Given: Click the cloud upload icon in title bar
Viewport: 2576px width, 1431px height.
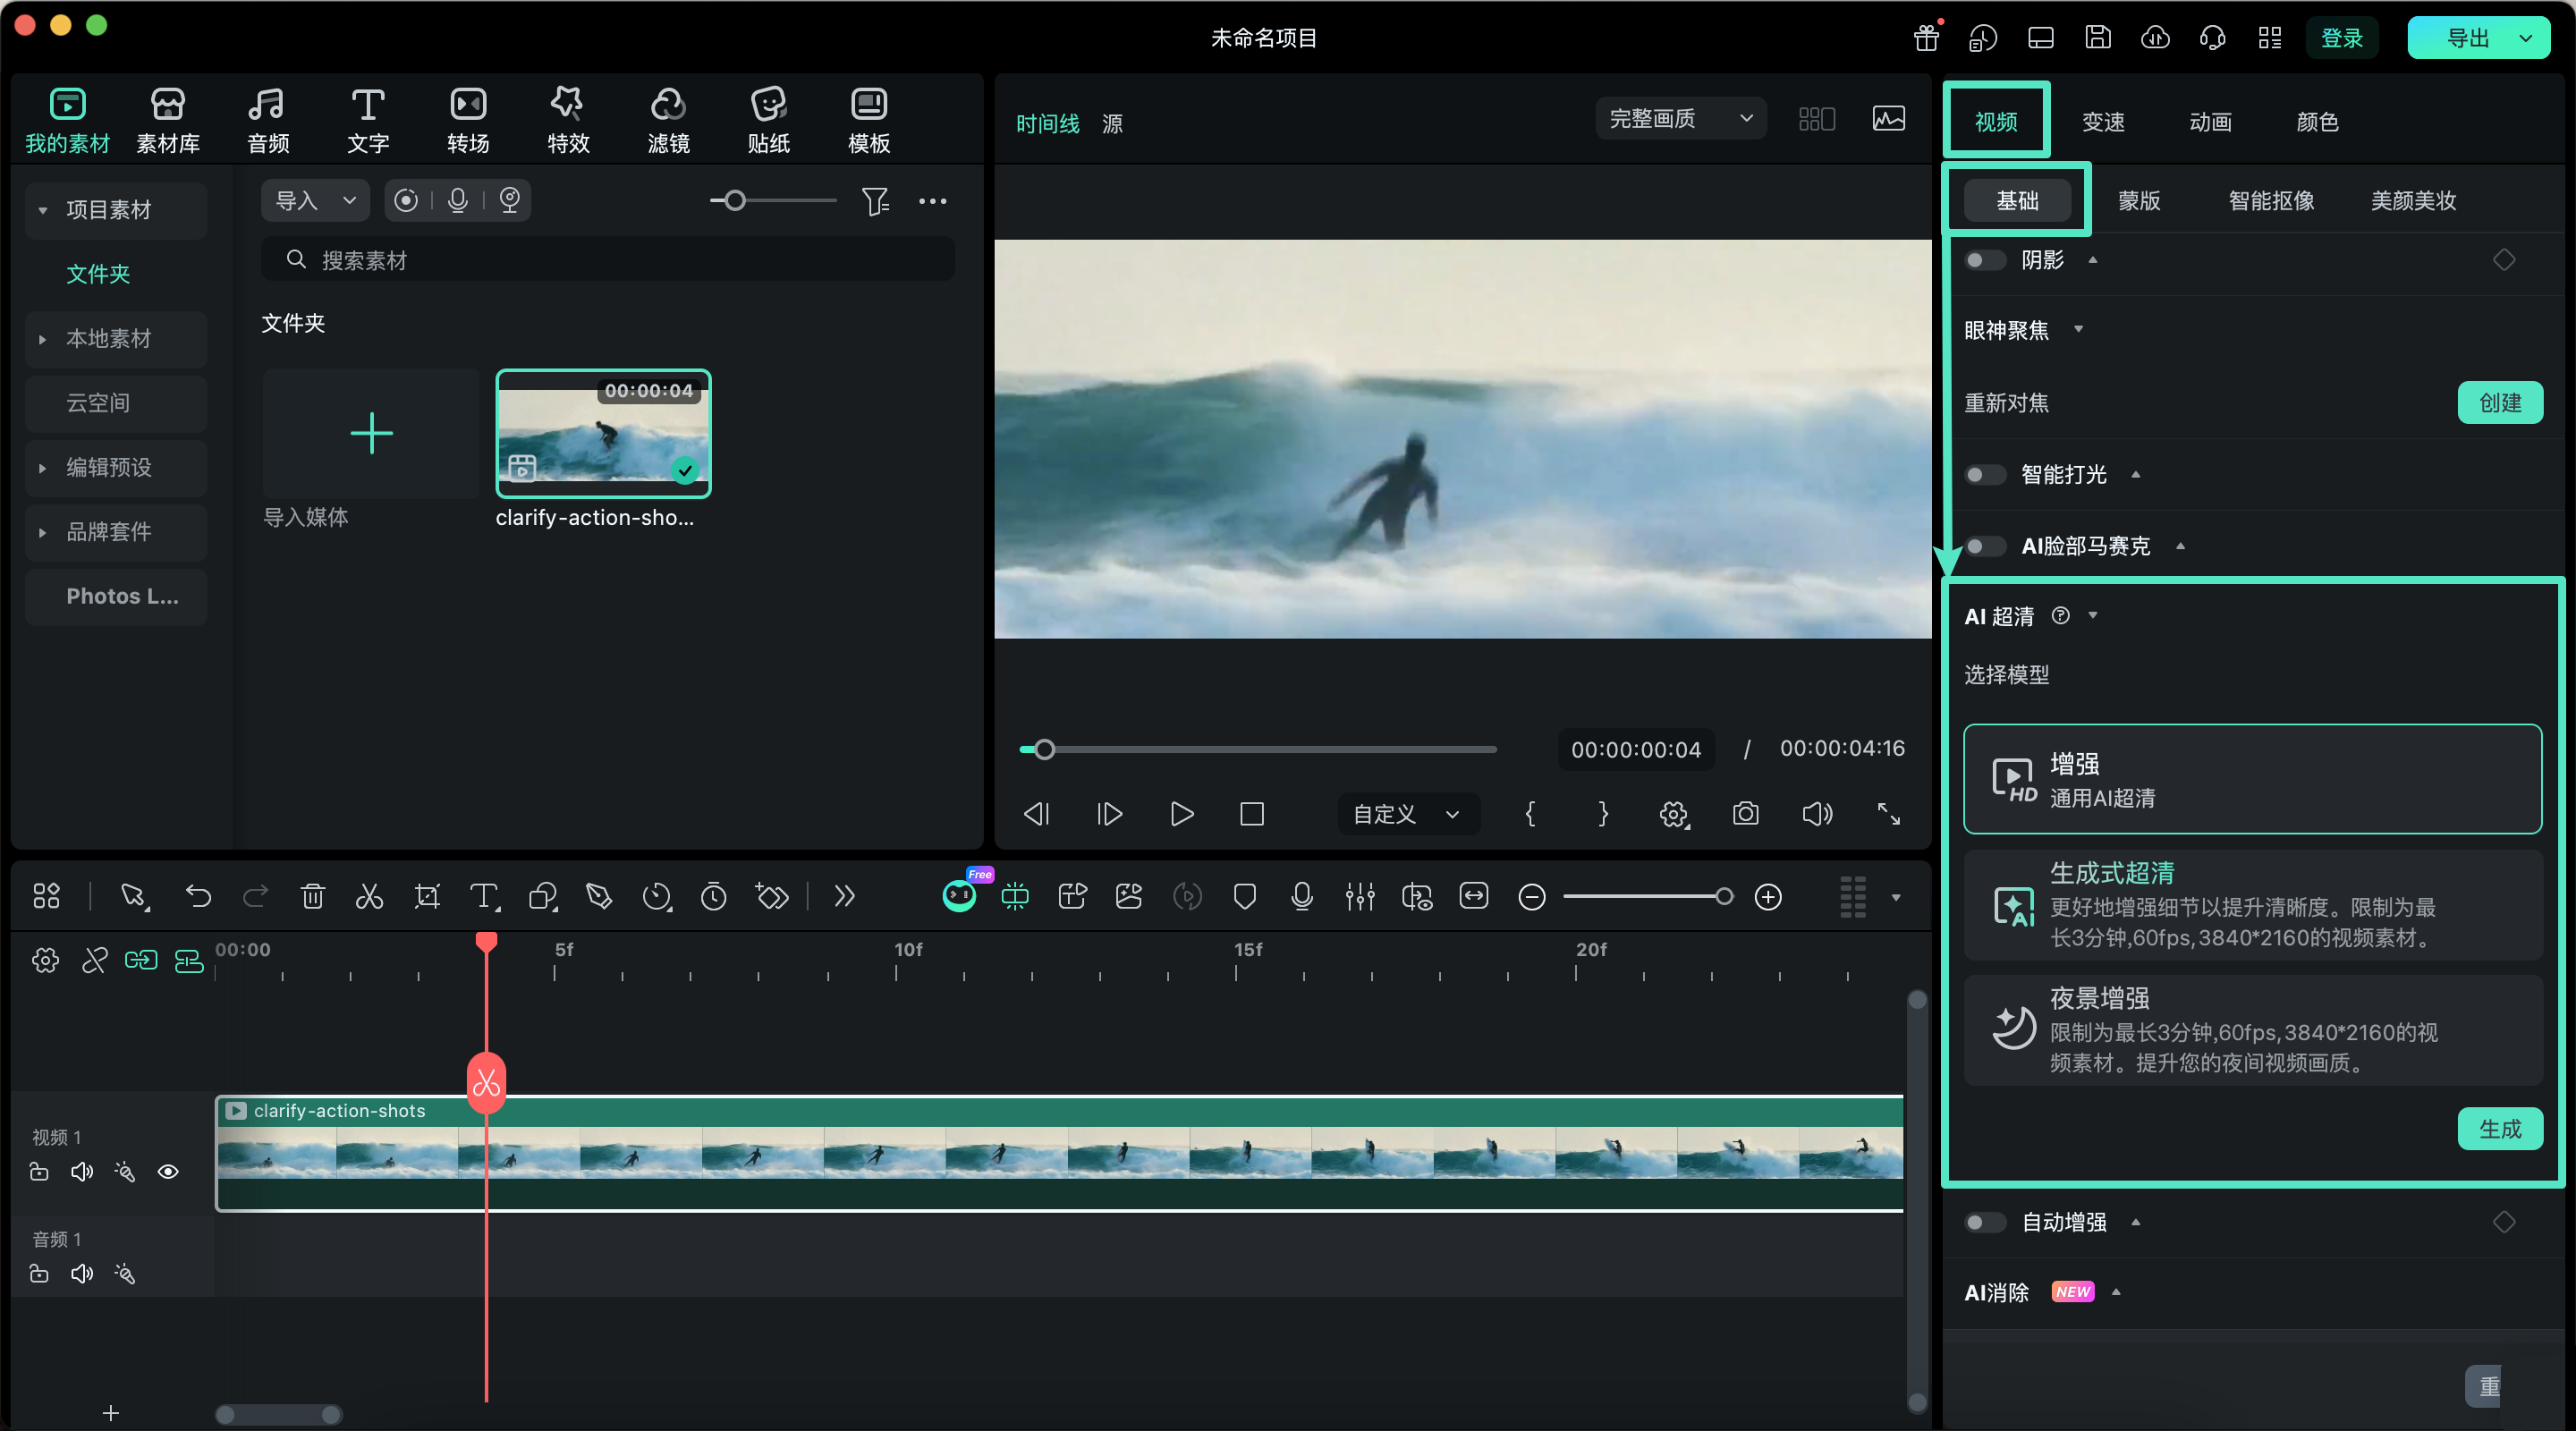Looking at the screenshot, I should tap(2155, 38).
